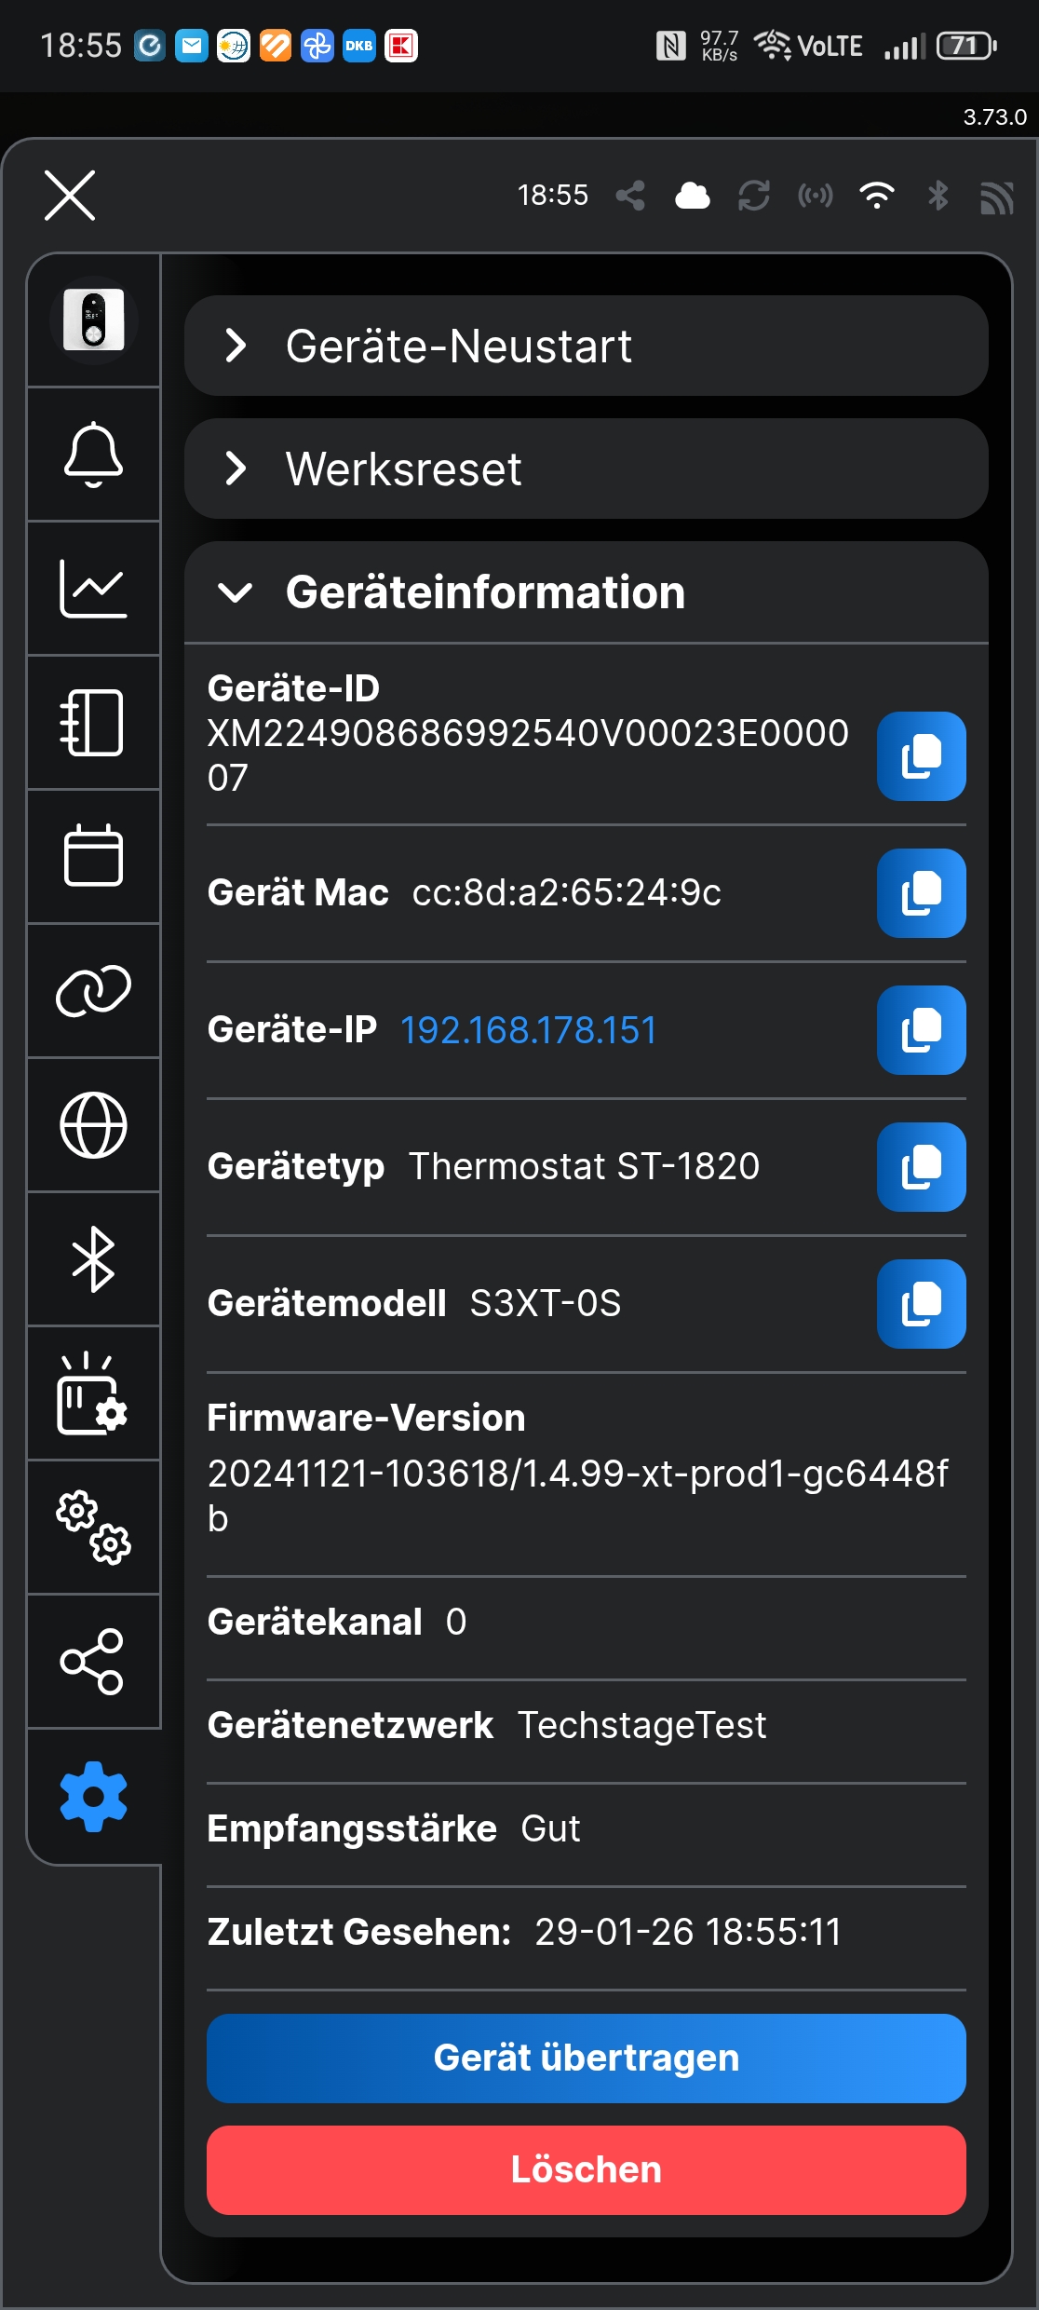Image resolution: width=1039 pixels, height=2310 pixels.
Task: Open the linked chain sidebar tab
Action: pos(93,990)
